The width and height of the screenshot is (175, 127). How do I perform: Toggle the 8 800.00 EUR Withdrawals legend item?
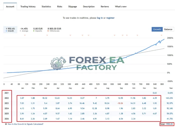(x=54, y=30)
